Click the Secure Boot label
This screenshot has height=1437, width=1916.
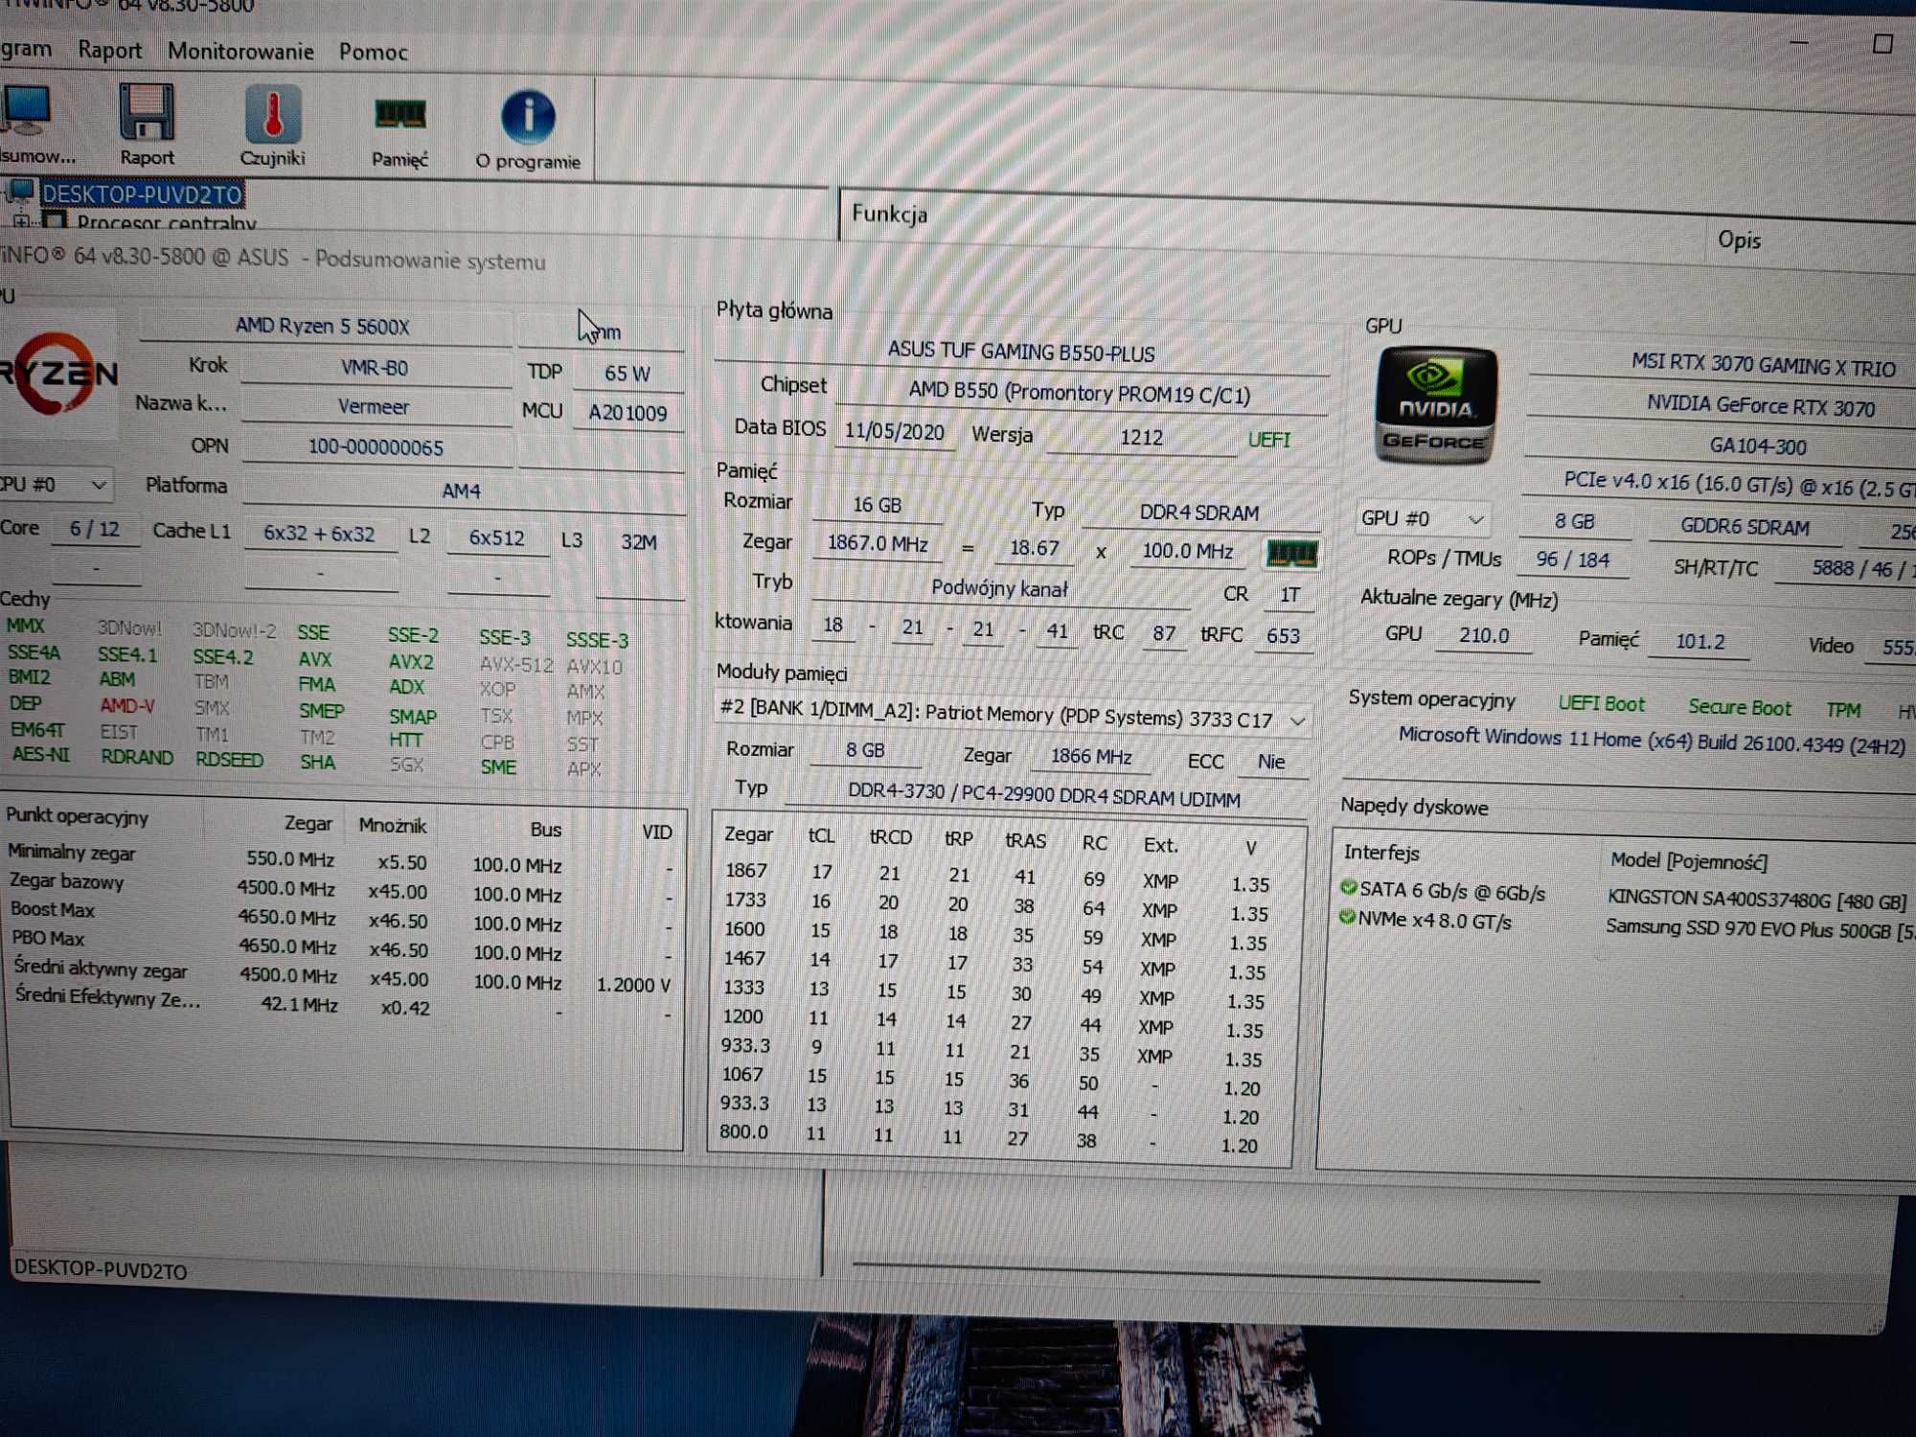pos(1739,708)
